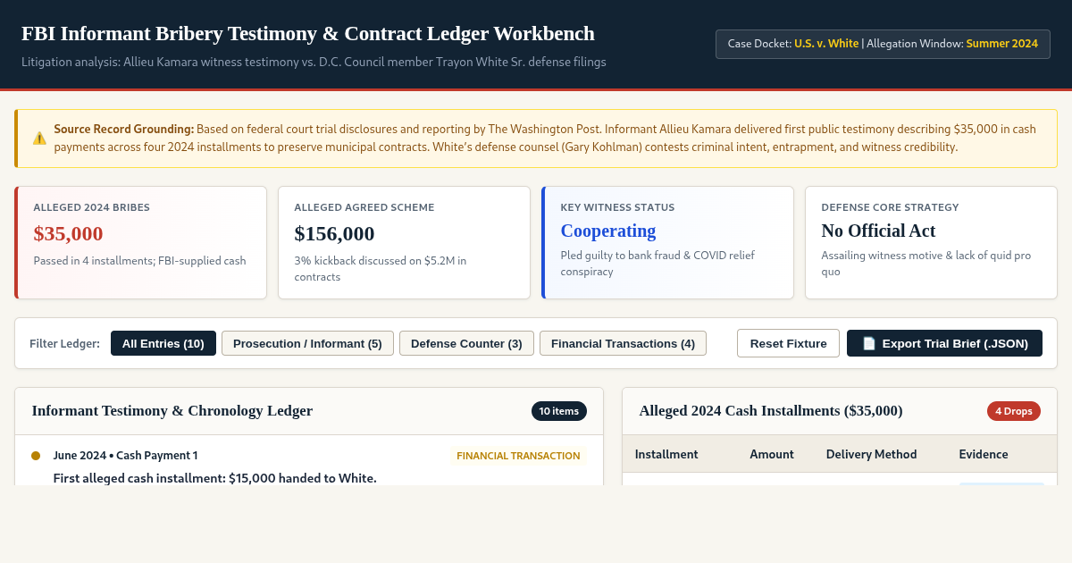Open the Alleged Agreed Scheme card
Image resolution: width=1072 pixels, height=563 pixels.
coord(404,242)
